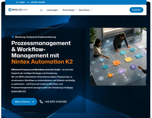Click the envelope icon in top bar
Image resolution: width=152 pixels, height=118 pixels.
pos(17,2)
